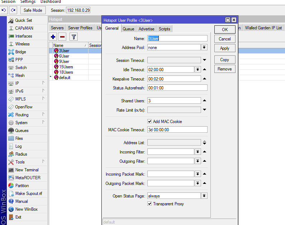
Task: Launch New WinBox from sidebar
Action: [27, 209]
